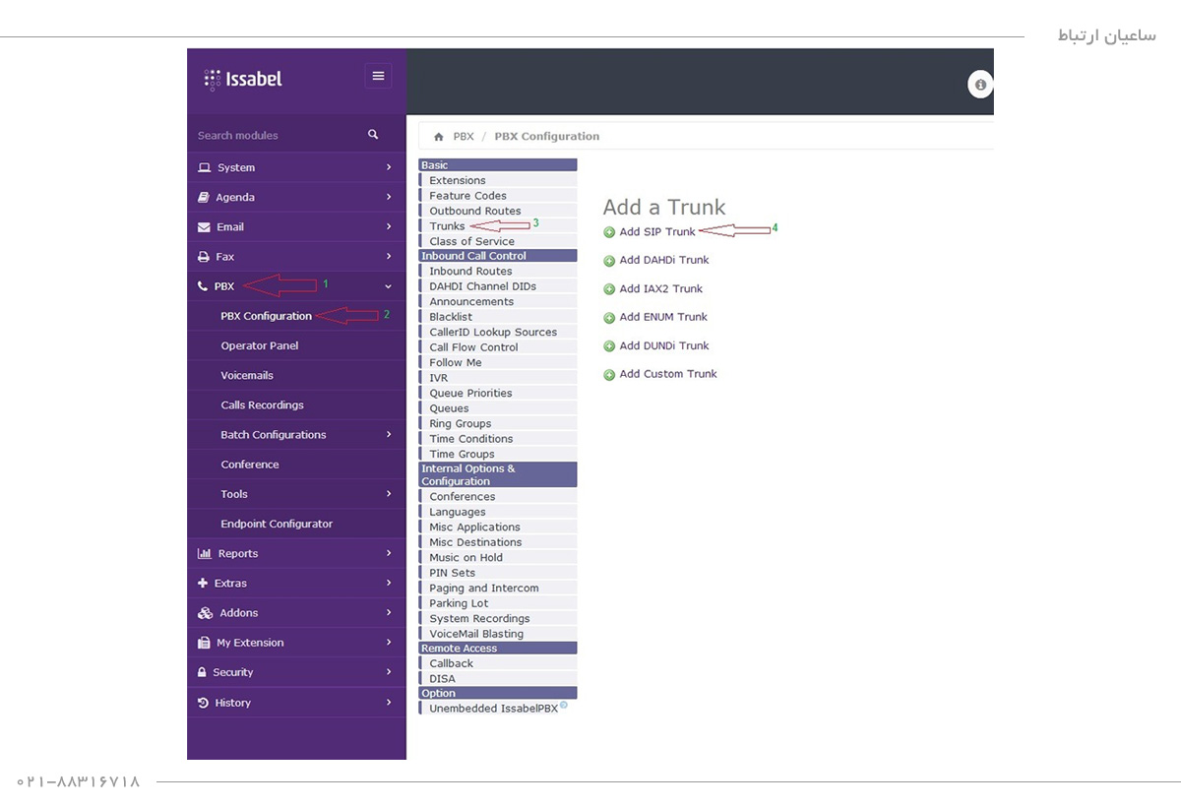Click the green plus icon for DAHDi Trunk
This screenshot has height=807, width=1181.
[x=609, y=261]
